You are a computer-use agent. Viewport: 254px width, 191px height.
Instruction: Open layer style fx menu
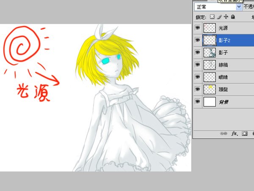235,134
